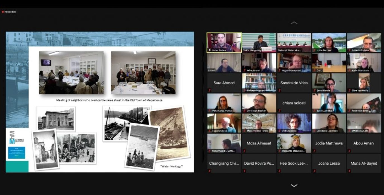Show previous participants with the up chevron
384x195 pixels.
point(294,23)
